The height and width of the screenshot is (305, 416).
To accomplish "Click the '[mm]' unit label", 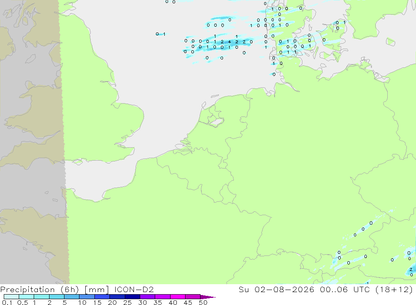I will (x=97, y=289).
